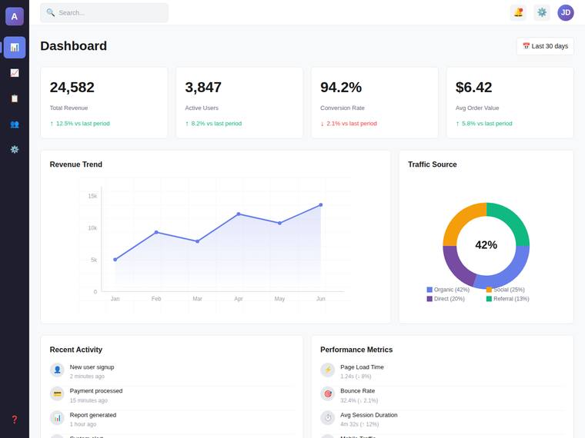585x438 pixels.
Task: Click the Jun data point on chart
Action: point(320,205)
